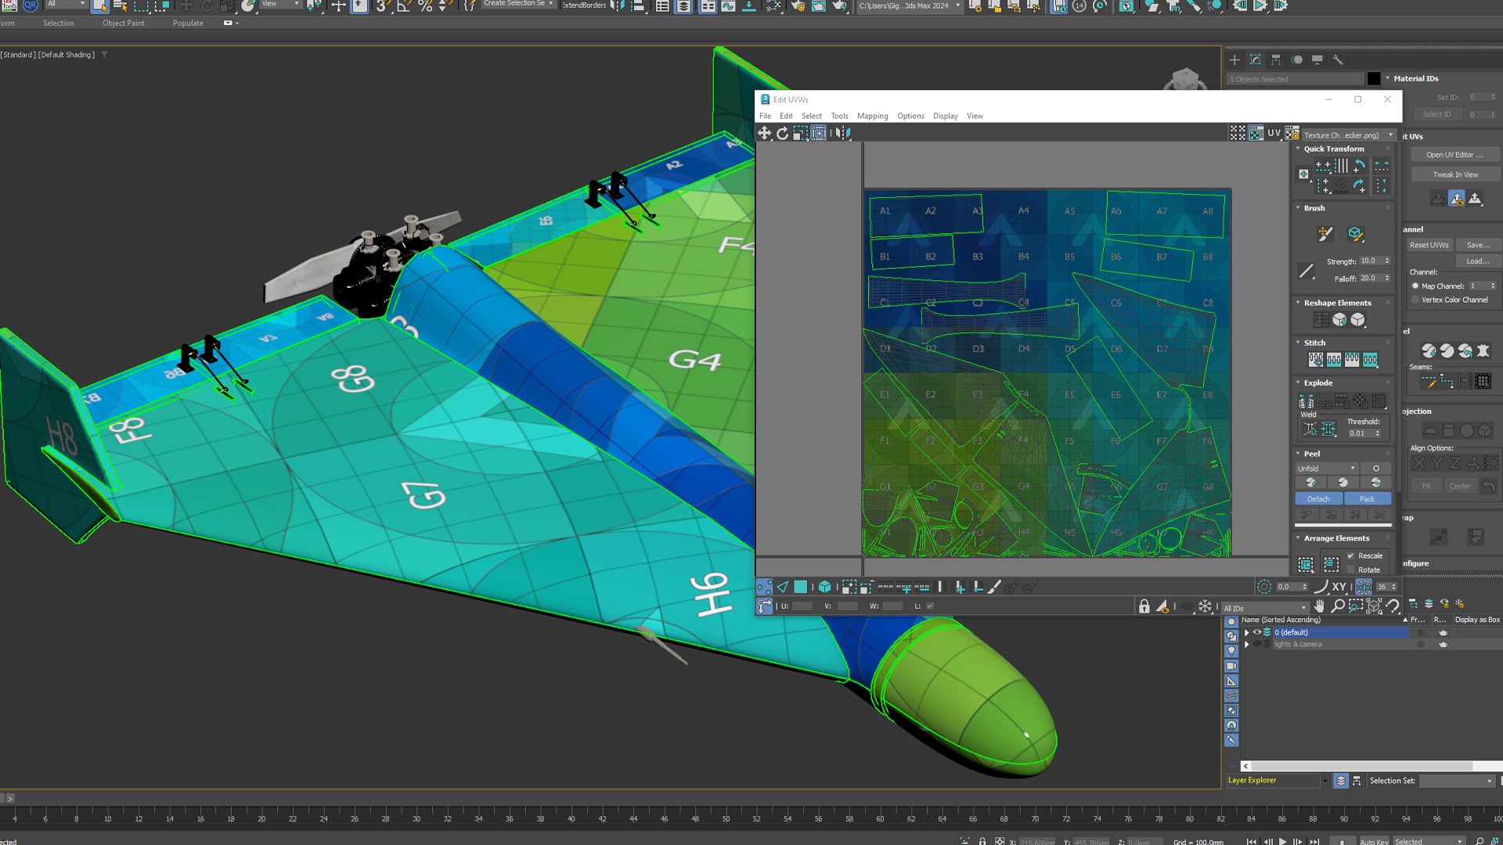The image size is (1503, 845).
Task: Expand the 0 (default) layer tree arrow
Action: (x=1246, y=632)
